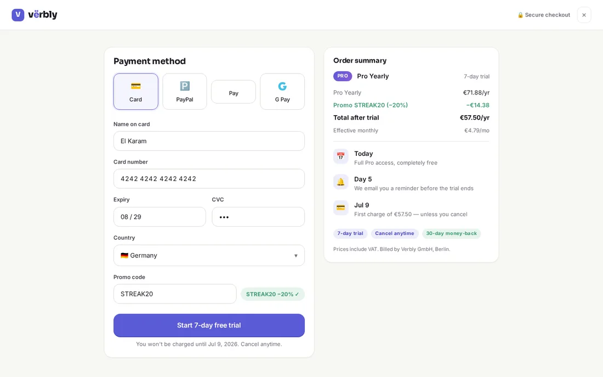Click the Cancel anytime tag
Image resolution: width=603 pixels, height=377 pixels.
[395, 233]
